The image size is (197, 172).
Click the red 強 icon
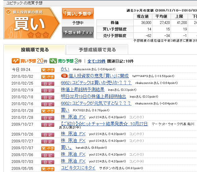click(x=64, y=76)
